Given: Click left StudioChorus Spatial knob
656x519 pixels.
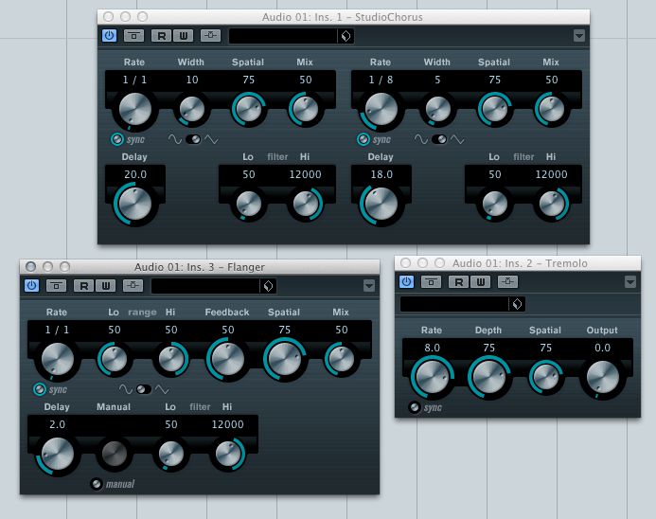Looking at the screenshot, I should [x=249, y=109].
